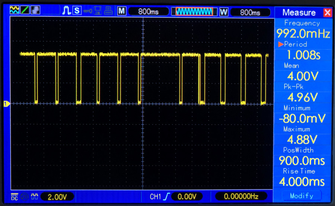Select the 1.008s period reading
Screen dimensions: 335x206
tap(303, 55)
